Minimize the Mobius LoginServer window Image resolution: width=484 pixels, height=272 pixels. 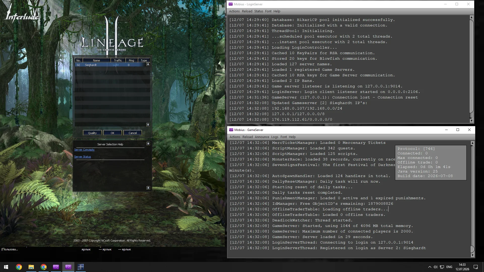(445, 4)
